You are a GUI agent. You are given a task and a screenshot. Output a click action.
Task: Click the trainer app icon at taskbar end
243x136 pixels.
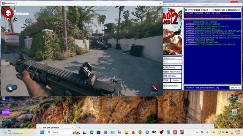click(182, 132)
